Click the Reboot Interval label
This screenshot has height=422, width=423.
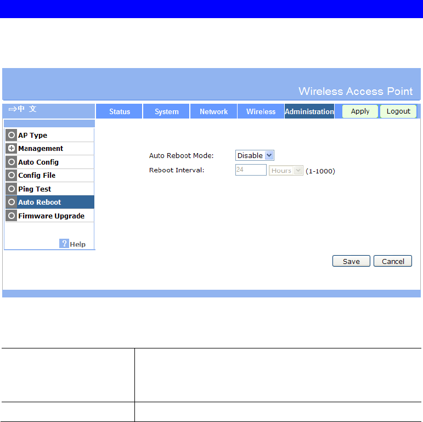coord(177,170)
